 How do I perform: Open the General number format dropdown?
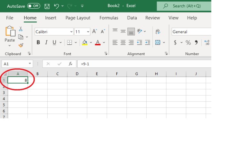click(x=191, y=32)
